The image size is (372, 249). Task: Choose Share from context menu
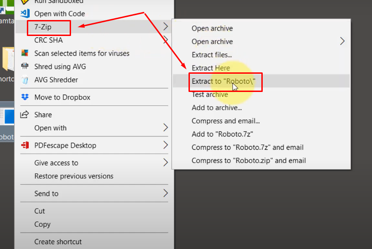[43, 115]
